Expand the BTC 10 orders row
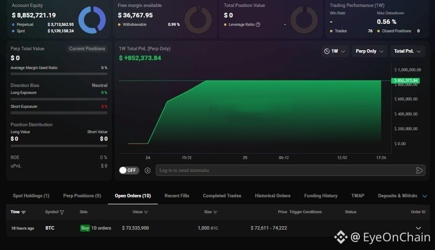The height and width of the screenshot is (250, 435). [x=419, y=228]
